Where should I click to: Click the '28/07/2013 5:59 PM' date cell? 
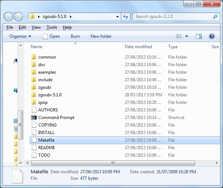(143, 95)
